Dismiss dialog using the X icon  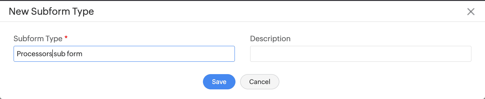pos(471,12)
